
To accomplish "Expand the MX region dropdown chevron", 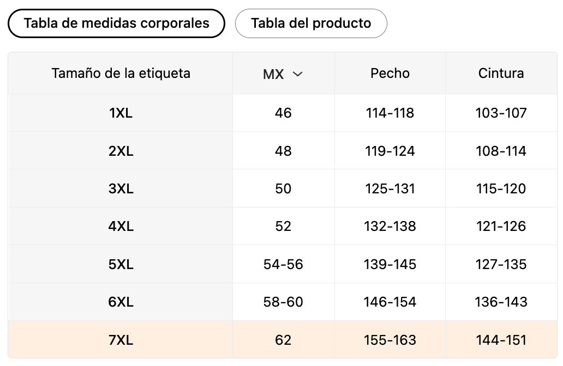I will click(x=297, y=74).
